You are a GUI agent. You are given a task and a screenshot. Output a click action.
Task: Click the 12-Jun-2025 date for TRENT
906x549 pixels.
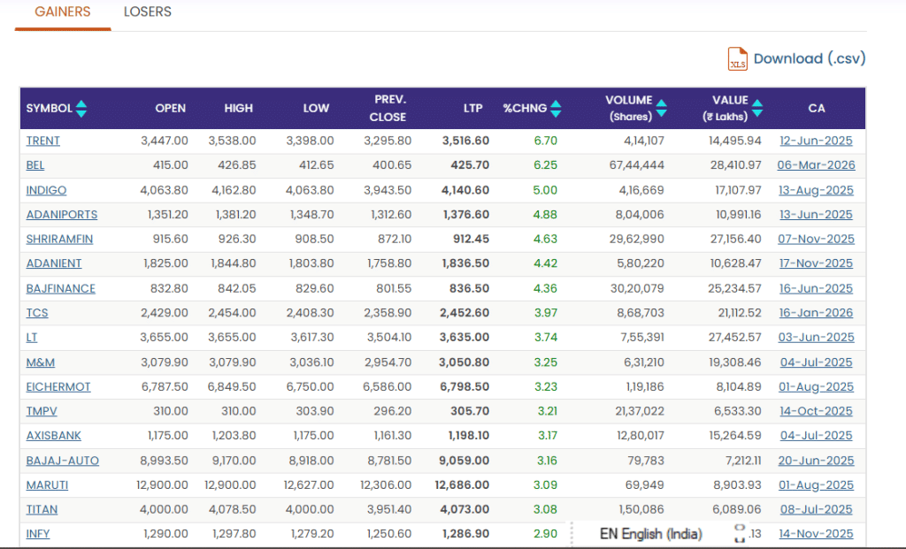point(816,141)
